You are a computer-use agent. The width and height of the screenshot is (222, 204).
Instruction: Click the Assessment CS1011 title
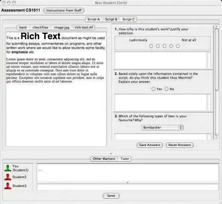[x=20, y=10]
